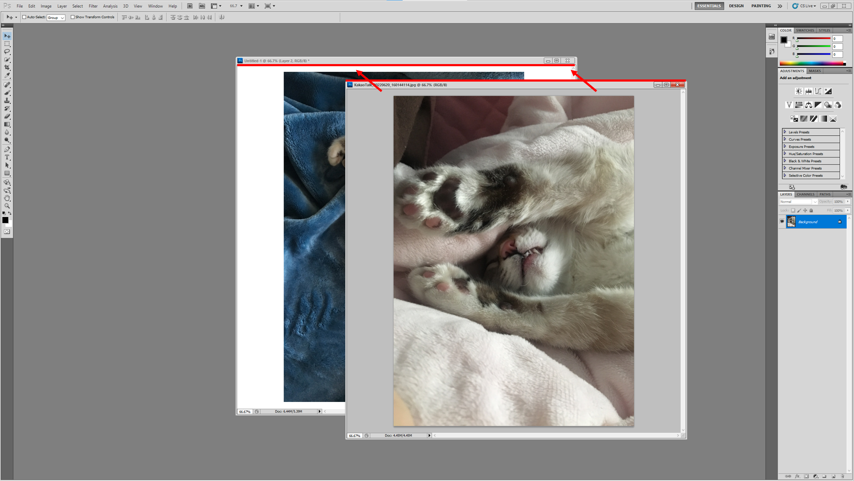The image size is (854, 481).
Task: Expand the Curves Presets list
Action: (x=785, y=139)
